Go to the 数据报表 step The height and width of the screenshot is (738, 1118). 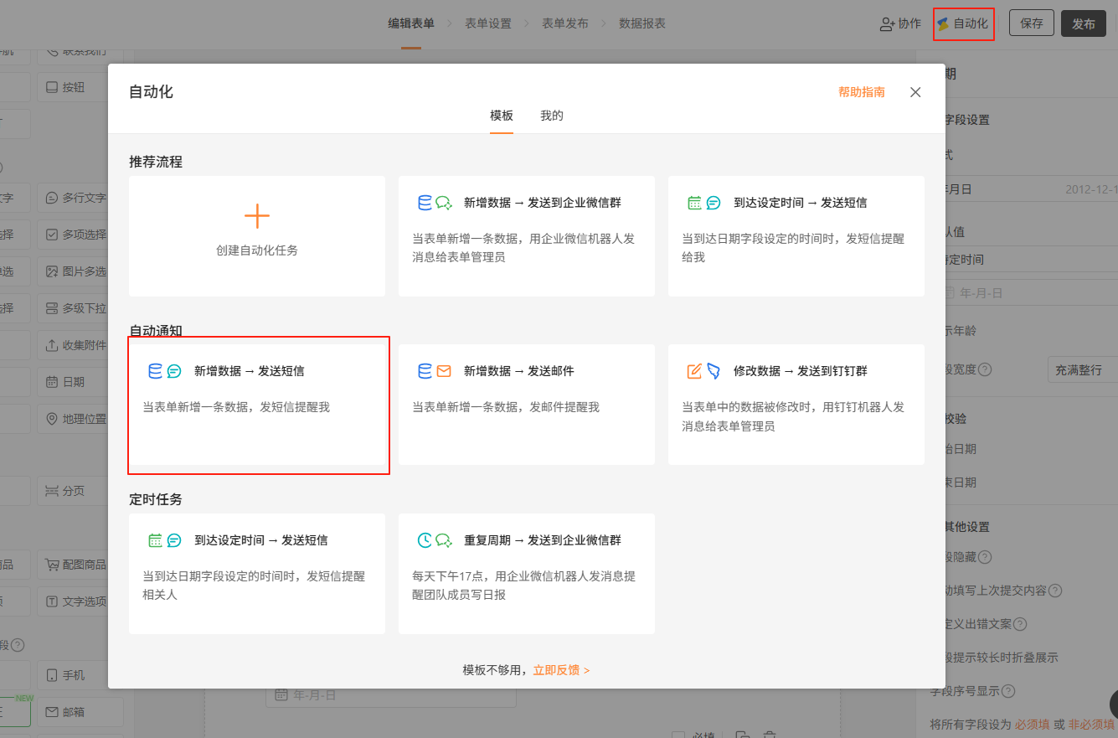[x=642, y=23]
